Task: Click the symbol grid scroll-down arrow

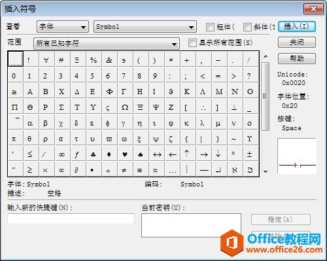Action: click(266, 172)
